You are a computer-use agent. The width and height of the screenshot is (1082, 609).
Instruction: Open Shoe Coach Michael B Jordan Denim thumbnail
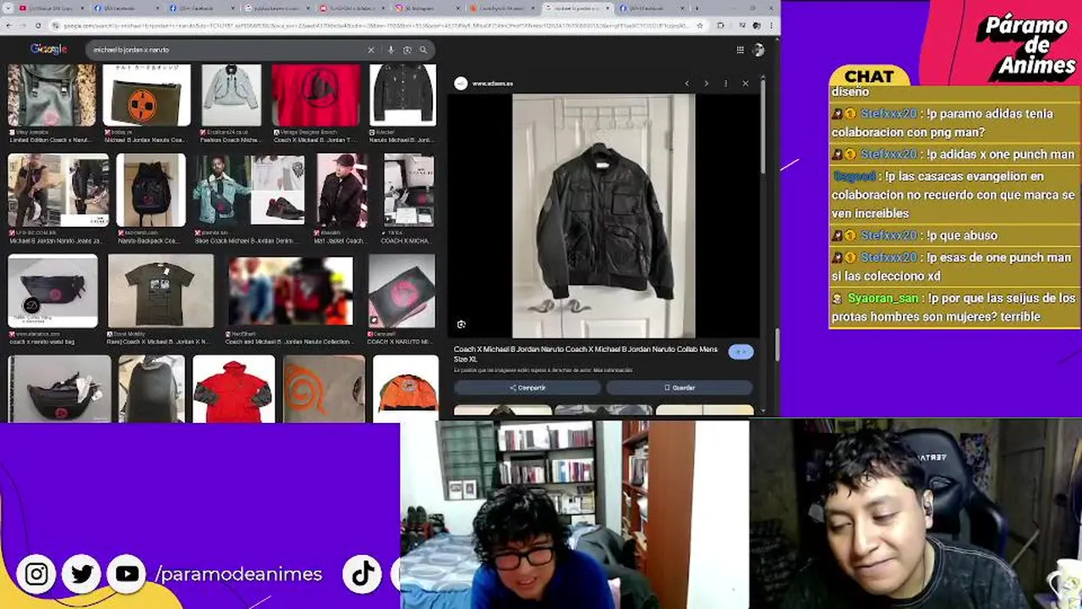(249, 189)
